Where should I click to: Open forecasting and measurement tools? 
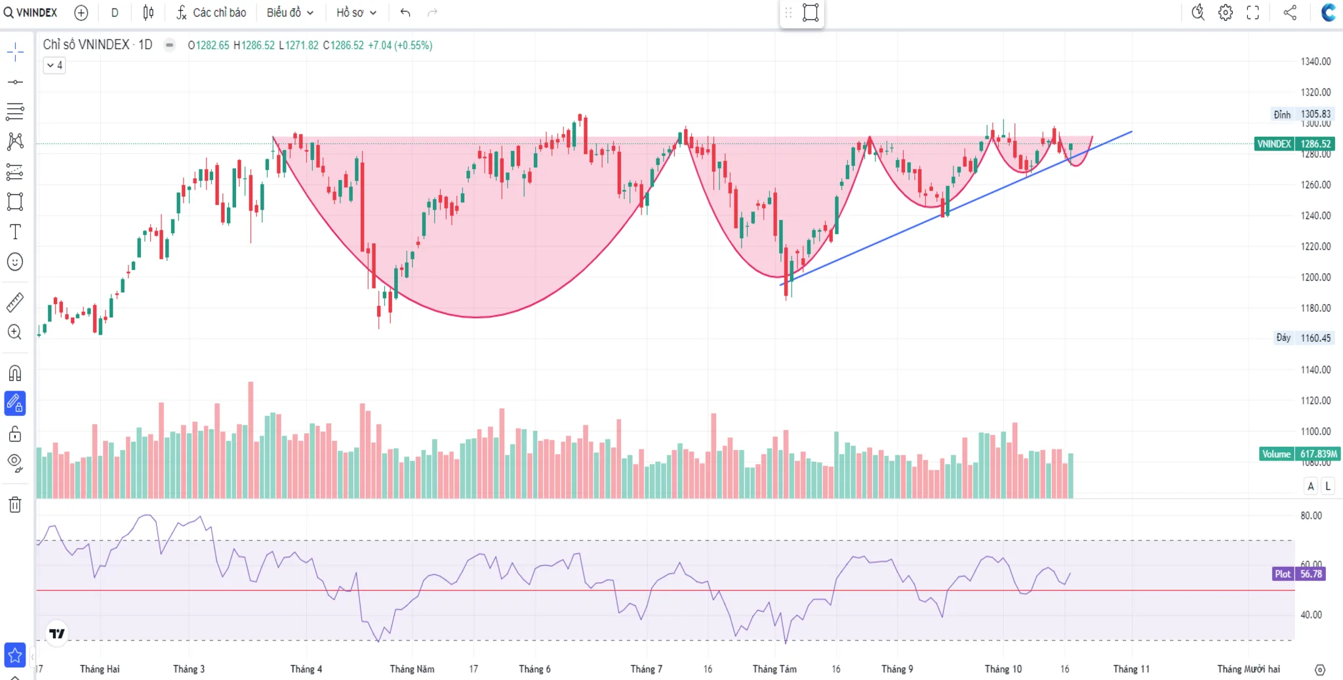(x=15, y=172)
